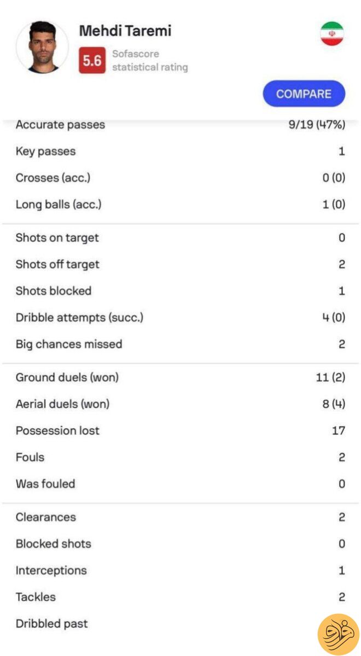Click the Crosses (acc.) row
Viewport: 361px width, 656px height.
(x=180, y=178)
